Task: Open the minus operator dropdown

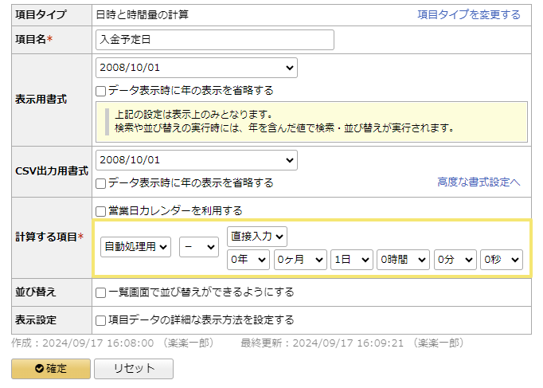Action: pos(199,248)
